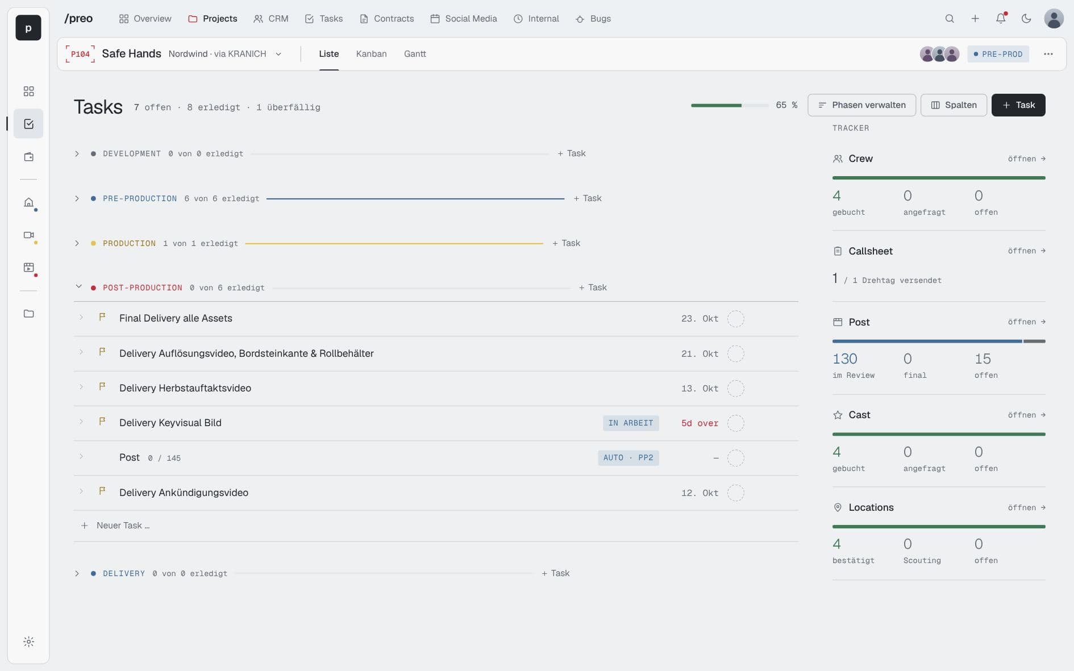The height and width of the screenshot is (671, 1074).
Task: Check off Delivery Auflösungsvideo task circle
Action: pos(736,354)
